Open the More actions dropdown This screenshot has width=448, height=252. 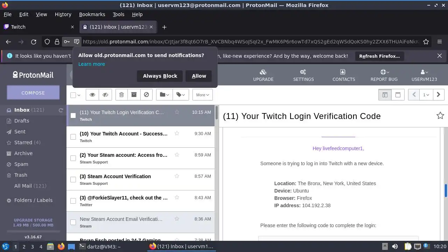[x=202, y=95]
